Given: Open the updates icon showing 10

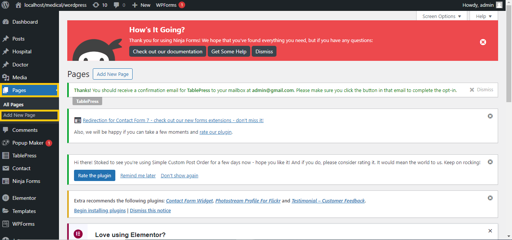Looking at the screenshot, I should [96, 5].
